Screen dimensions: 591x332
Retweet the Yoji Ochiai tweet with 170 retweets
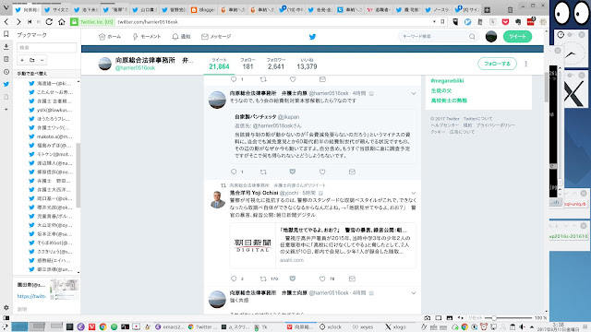coord(263,279)
